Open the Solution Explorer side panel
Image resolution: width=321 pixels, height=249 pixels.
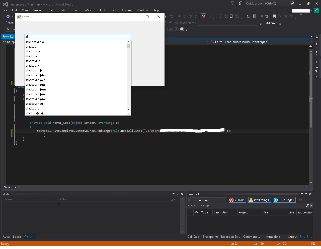[317, 45]
